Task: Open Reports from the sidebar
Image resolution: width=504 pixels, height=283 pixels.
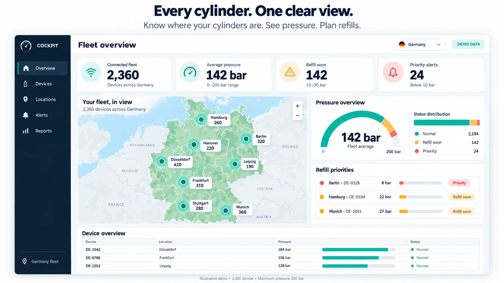Action: [43, 131]
